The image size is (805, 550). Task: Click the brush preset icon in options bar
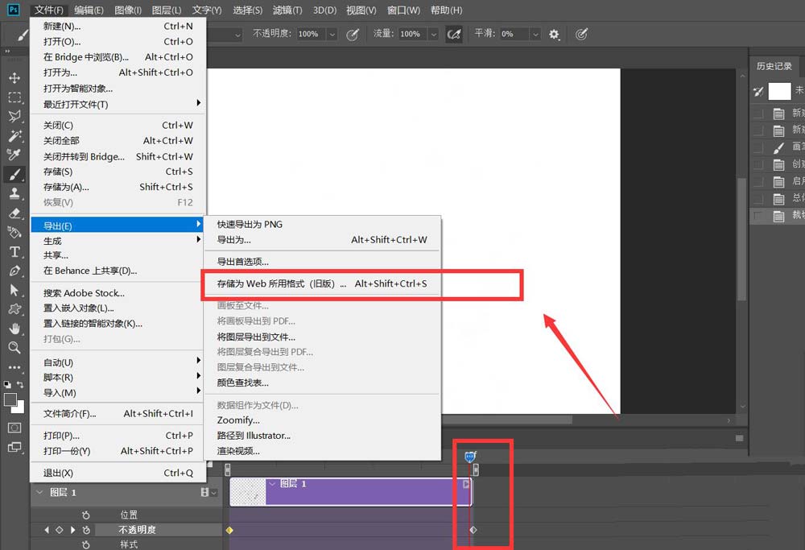22,35
